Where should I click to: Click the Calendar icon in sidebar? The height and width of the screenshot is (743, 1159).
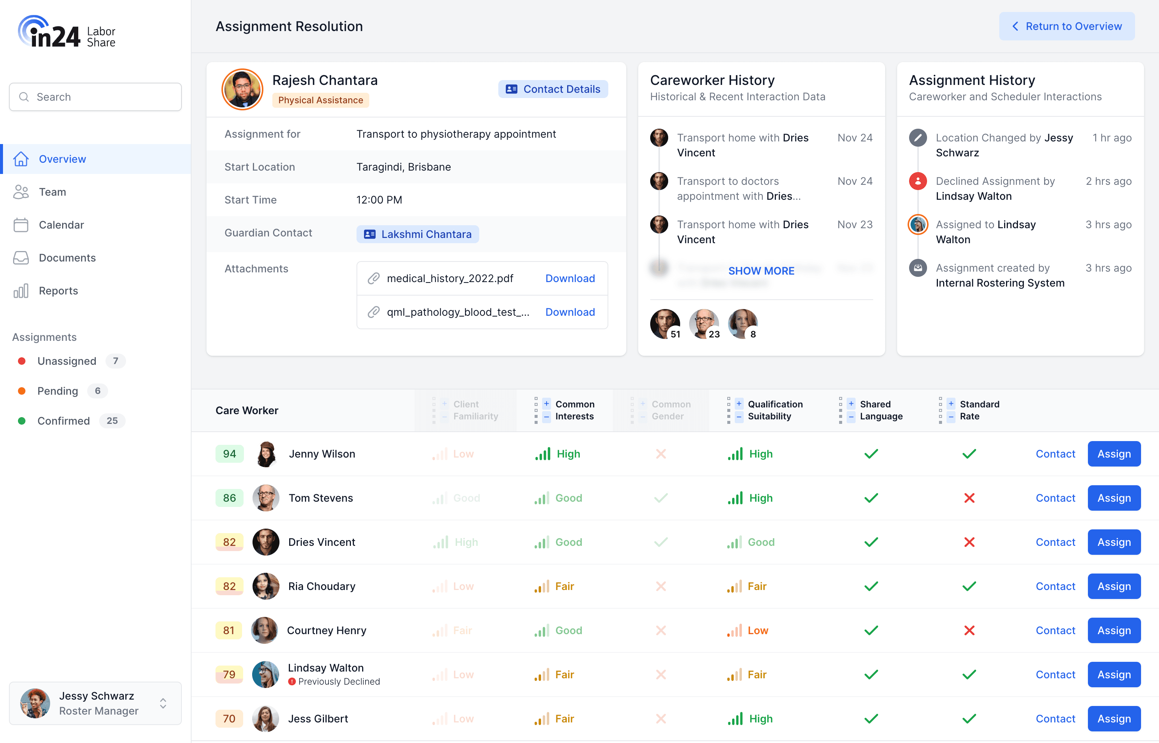coord(21,225)
